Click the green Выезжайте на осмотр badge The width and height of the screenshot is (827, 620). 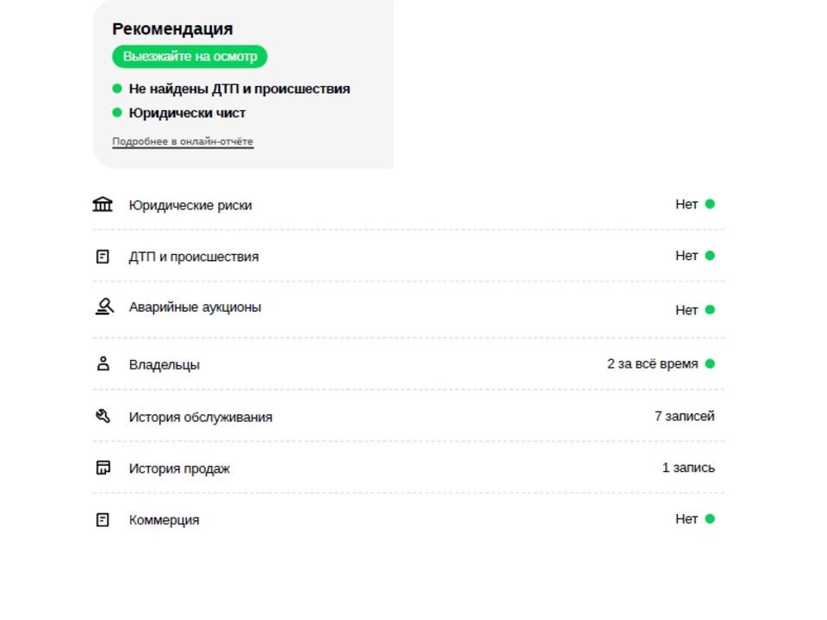190,57
